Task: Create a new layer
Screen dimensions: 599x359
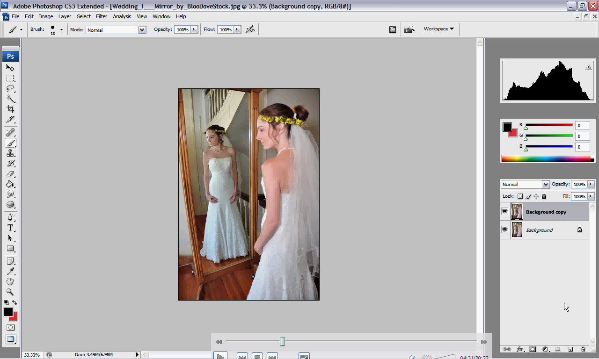Action: click(570, 349)
